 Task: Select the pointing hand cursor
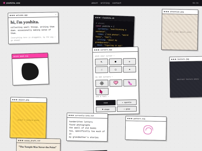click(x=102, y=70)
